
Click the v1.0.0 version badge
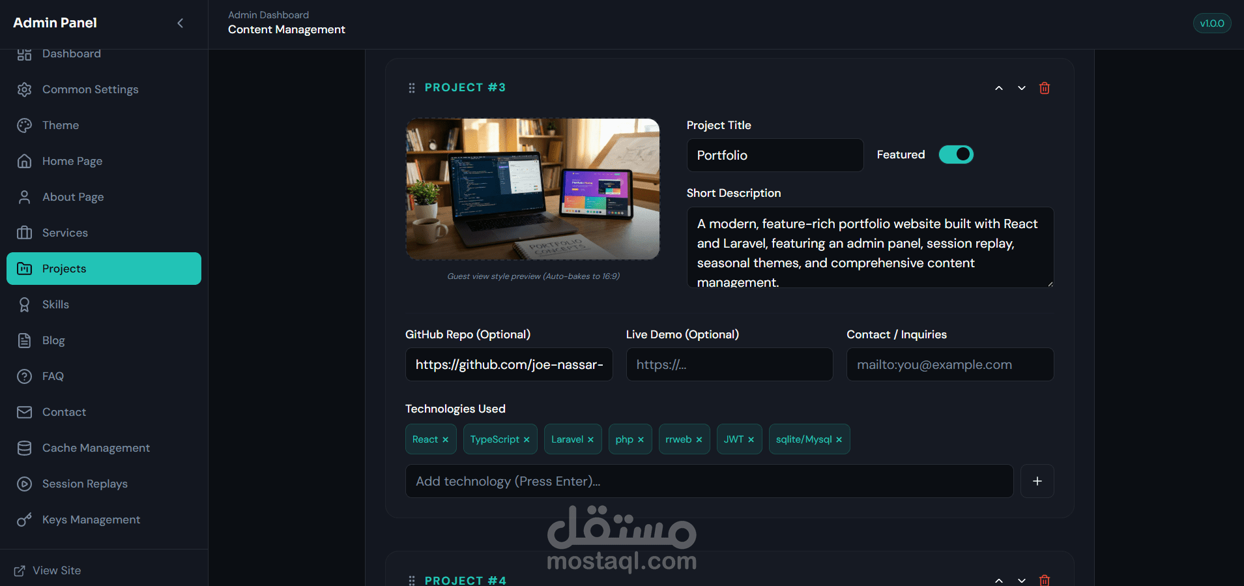click(1212, 23)
